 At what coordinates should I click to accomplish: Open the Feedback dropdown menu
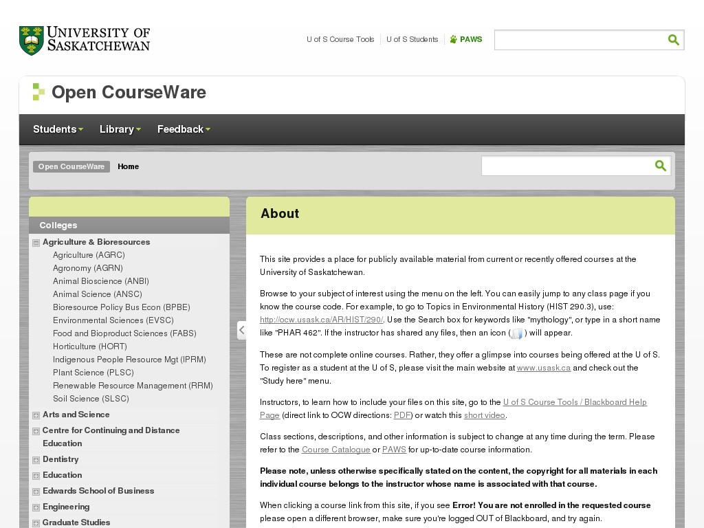click(x=184, y=129)
